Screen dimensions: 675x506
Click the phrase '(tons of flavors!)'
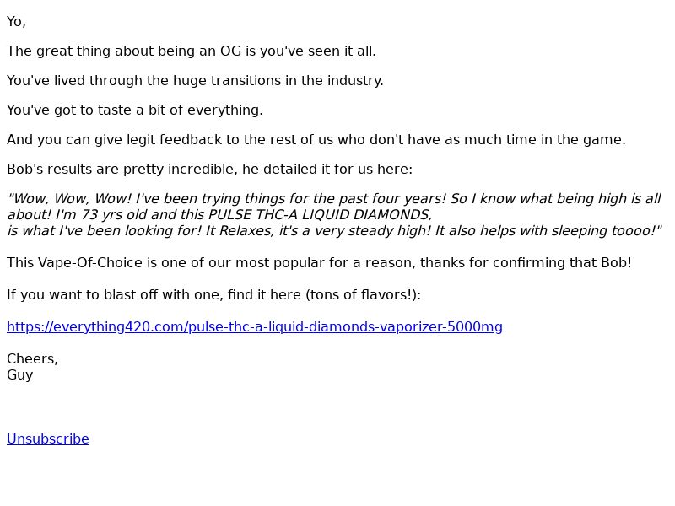coord(363,295)
